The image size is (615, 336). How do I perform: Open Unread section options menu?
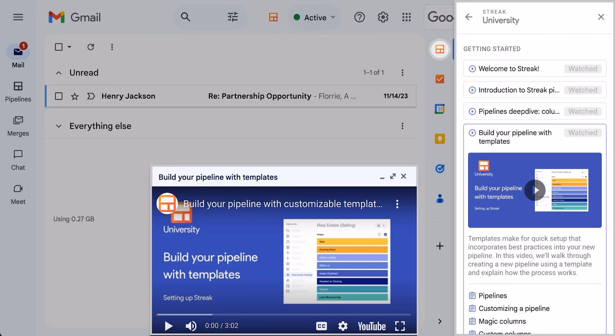coord(402,73)
